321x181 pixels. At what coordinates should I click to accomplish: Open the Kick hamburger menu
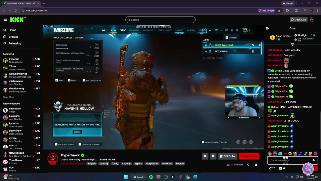click(5, 20)
